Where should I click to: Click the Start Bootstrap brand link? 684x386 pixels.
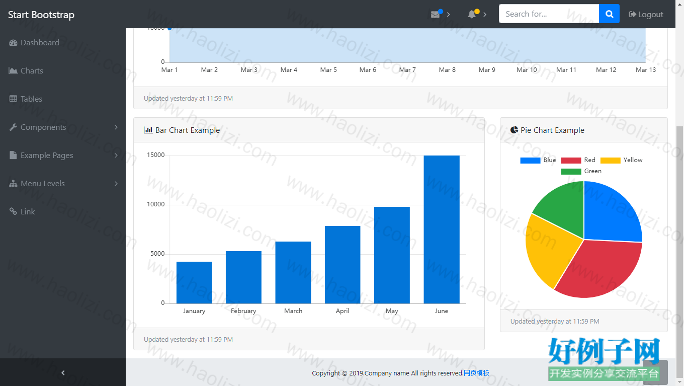pyautogui.click(x=41, y=15)
